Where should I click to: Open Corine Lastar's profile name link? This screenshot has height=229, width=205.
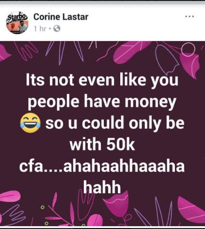click(61, 17)
